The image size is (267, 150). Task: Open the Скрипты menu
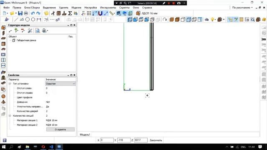[124, 7]
